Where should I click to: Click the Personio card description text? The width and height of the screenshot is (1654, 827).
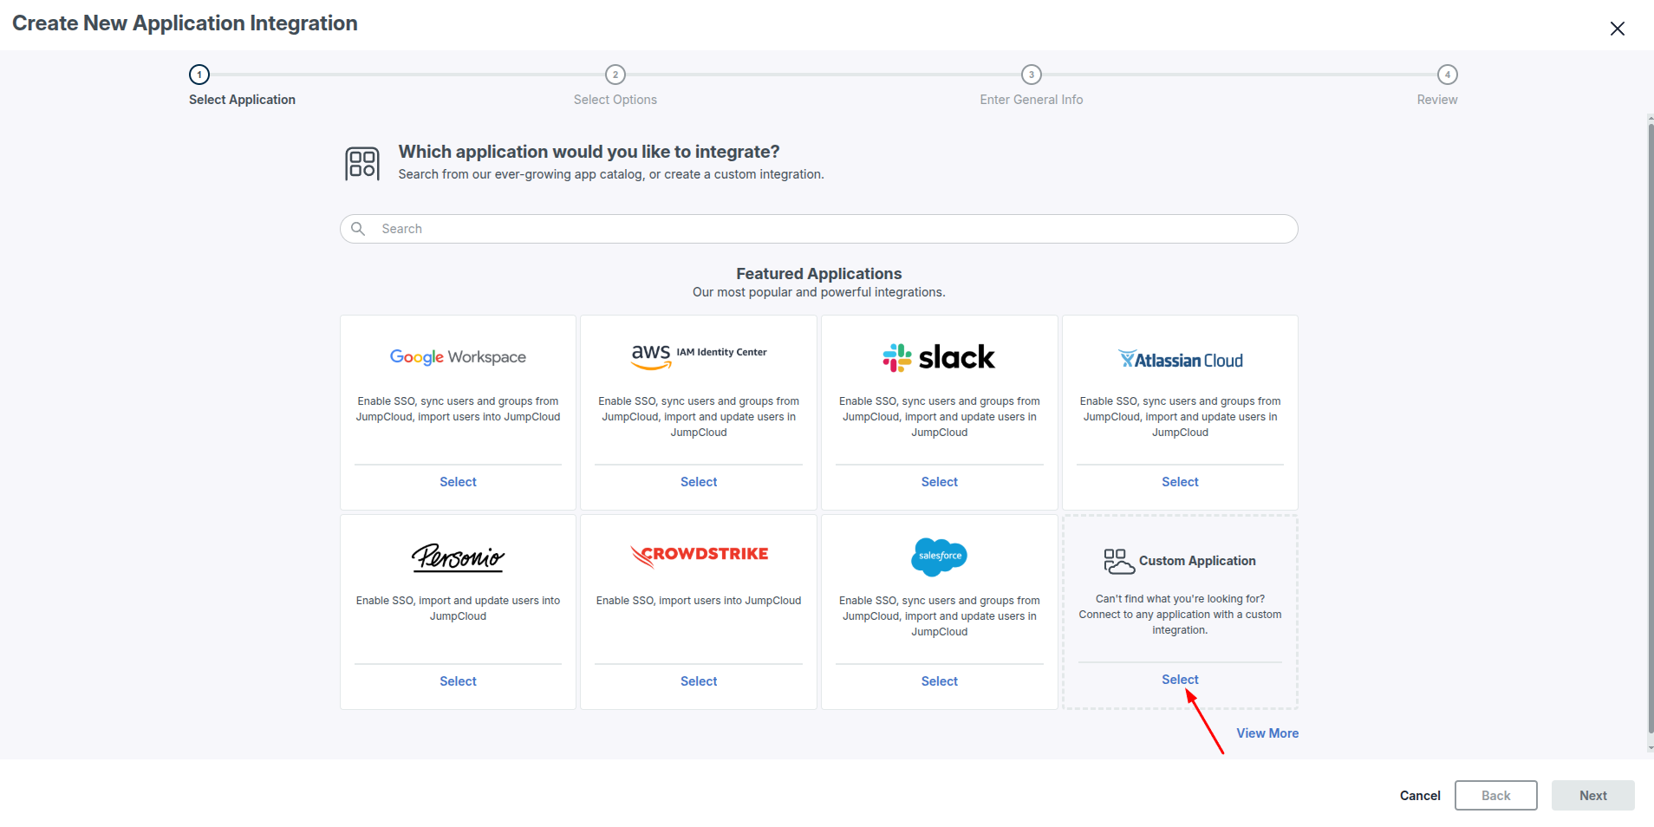tap(458, 609)
